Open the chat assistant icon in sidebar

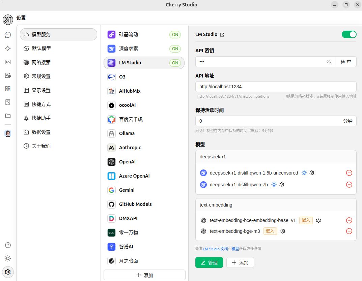pyautogui.click(x=8, y=35)
